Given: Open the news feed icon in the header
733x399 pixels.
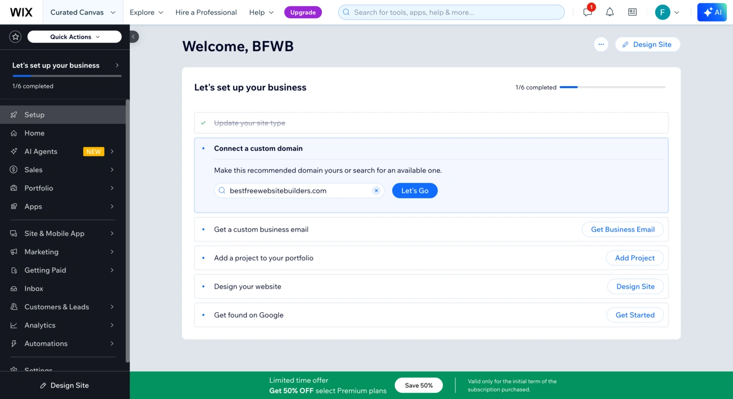Looking at the screenshot, I should (x=632, y=12).
